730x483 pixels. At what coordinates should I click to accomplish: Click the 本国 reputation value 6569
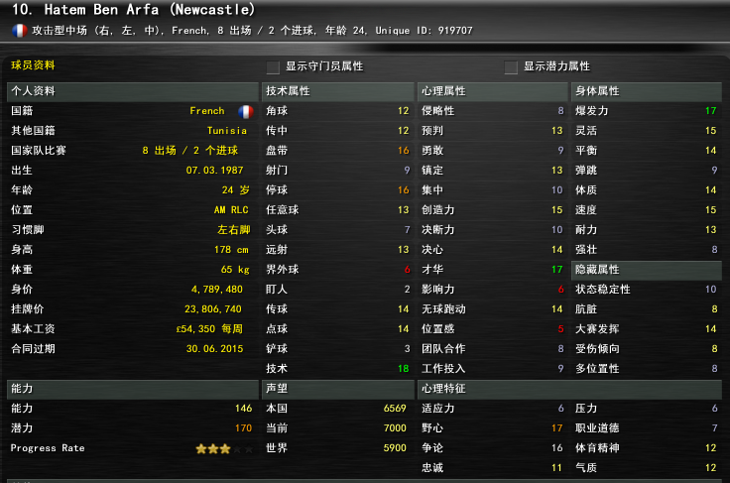[395, 409]
